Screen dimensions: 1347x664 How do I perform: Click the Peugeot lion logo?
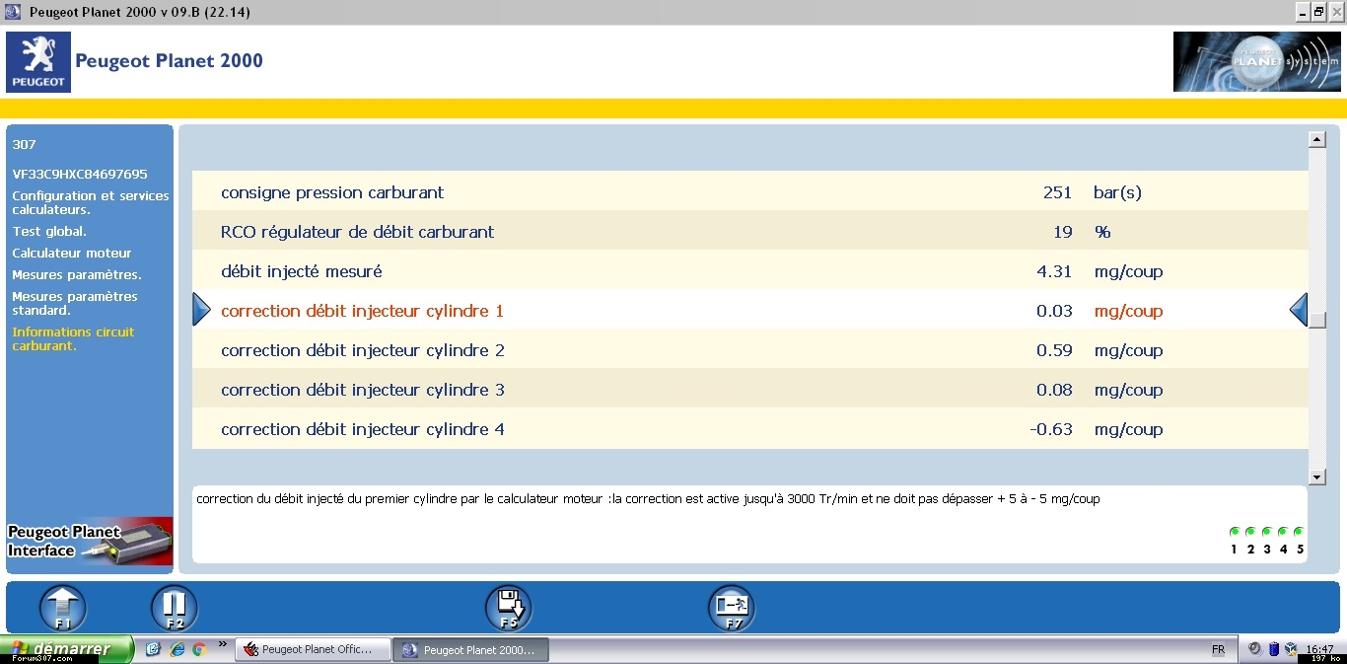(x=38, y=62)
